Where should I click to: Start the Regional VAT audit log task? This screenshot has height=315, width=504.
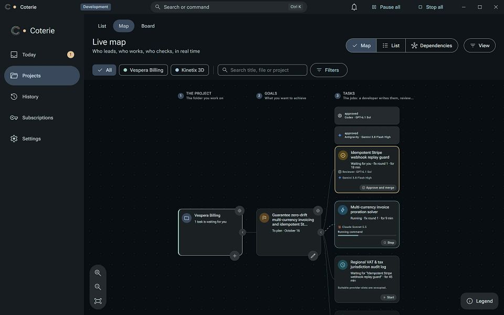click(x=388, y=297)
